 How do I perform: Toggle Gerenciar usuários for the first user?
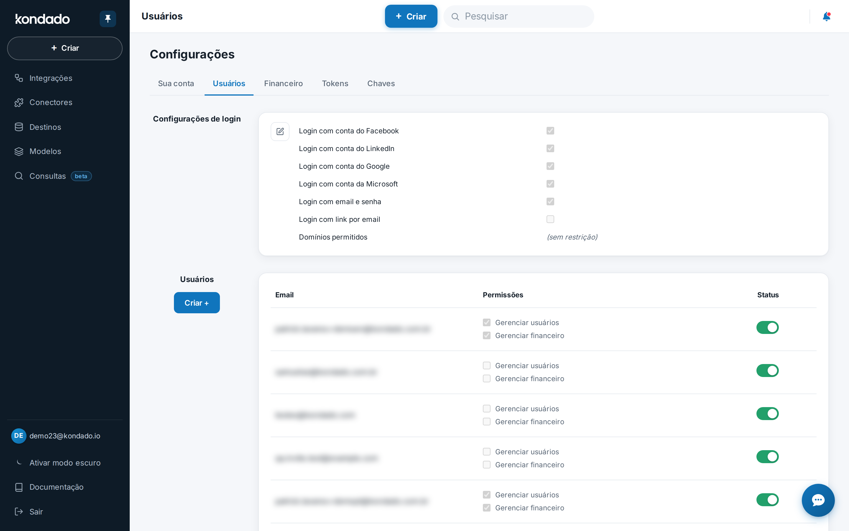487,322
